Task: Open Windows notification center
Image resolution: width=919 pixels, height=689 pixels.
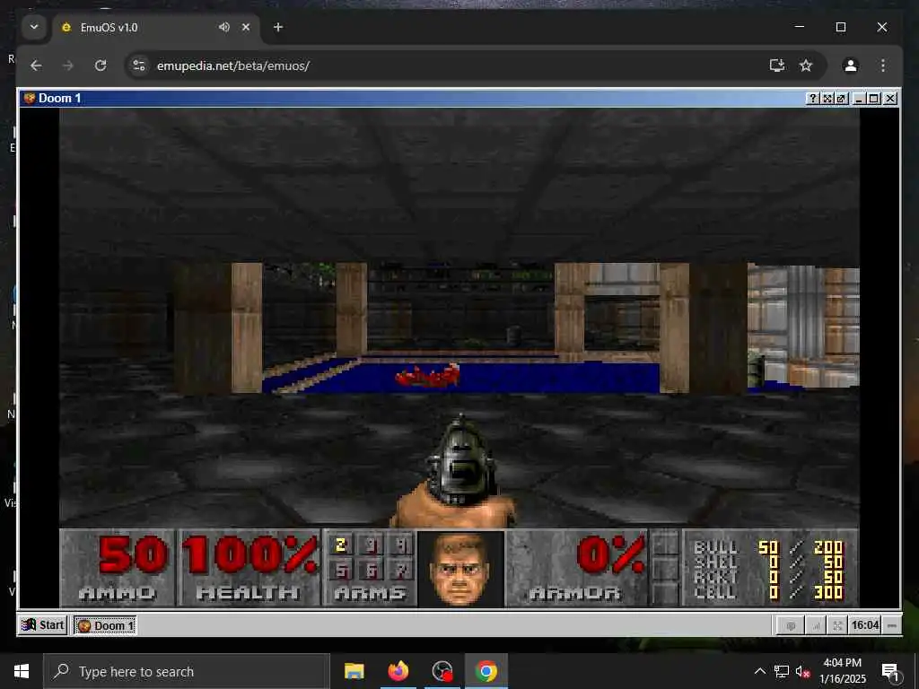Action: pos(890,671)
